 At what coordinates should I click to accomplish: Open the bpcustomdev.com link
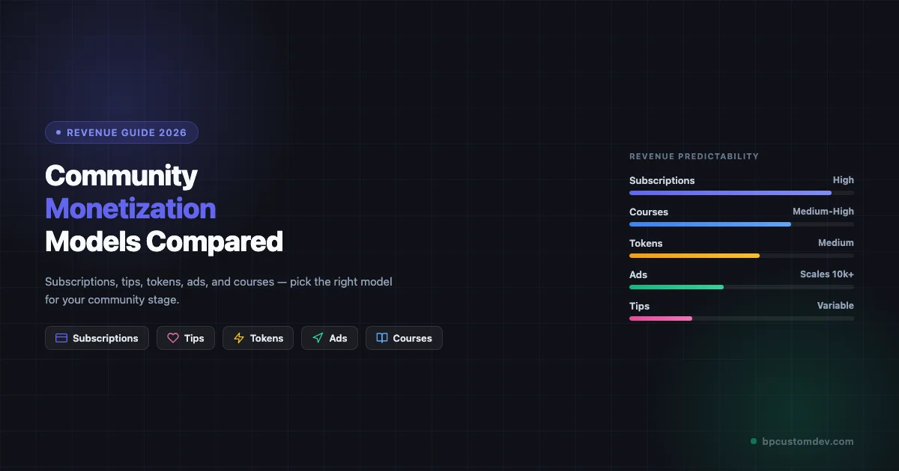(x=806, y=441)
